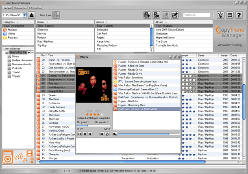This screenshot has height=174, width=248.
Task: Select the Travail playlist
Action: click(16, 72)
